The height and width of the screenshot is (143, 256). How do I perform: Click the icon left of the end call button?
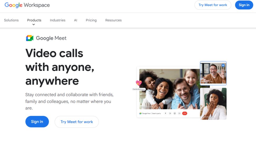179,113
